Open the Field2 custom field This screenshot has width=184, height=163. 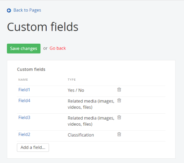tap(24, 135)
